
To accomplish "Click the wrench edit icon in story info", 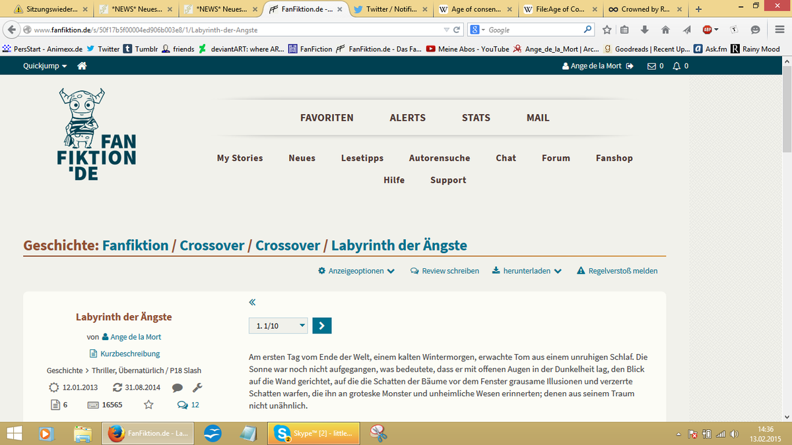I will point(197,388).
